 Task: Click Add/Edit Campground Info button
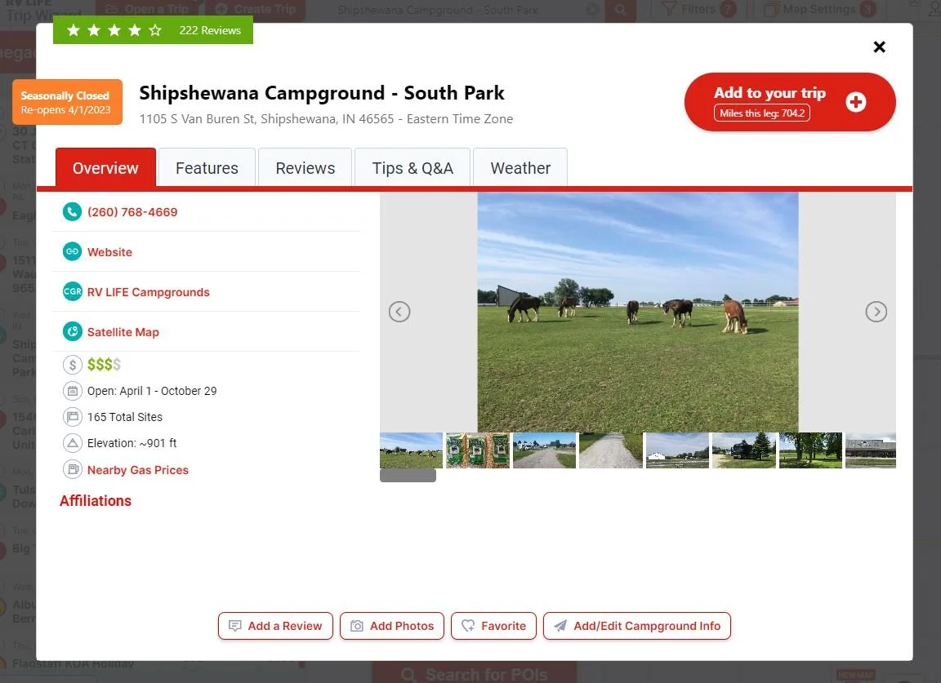coord(637,626)
